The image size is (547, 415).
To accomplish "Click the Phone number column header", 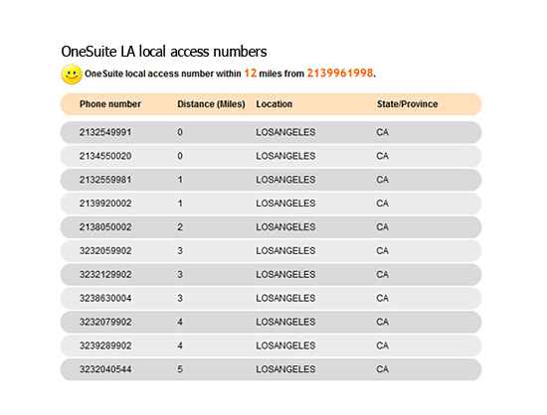I will 110,104.
